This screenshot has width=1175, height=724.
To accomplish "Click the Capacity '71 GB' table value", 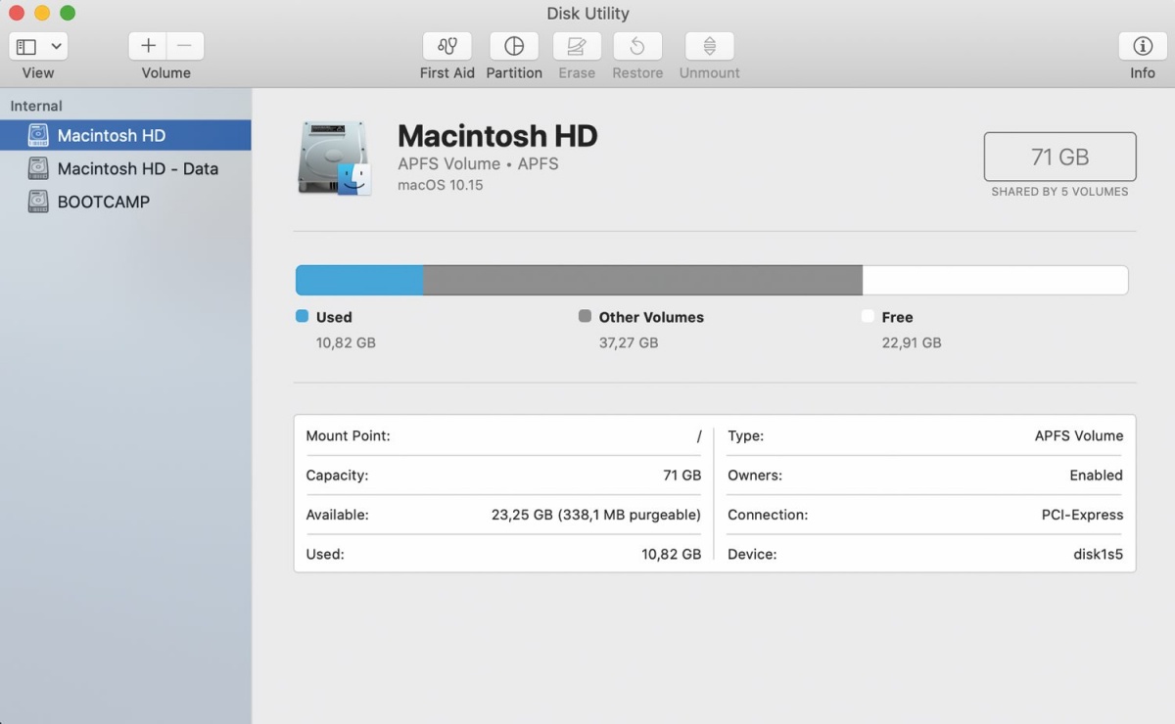I will point(682,475).
